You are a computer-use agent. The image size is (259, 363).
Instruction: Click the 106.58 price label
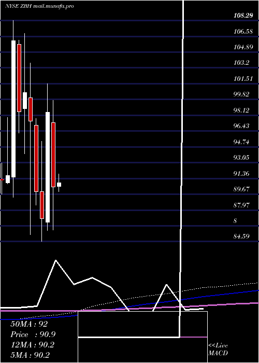coord(243,32)
